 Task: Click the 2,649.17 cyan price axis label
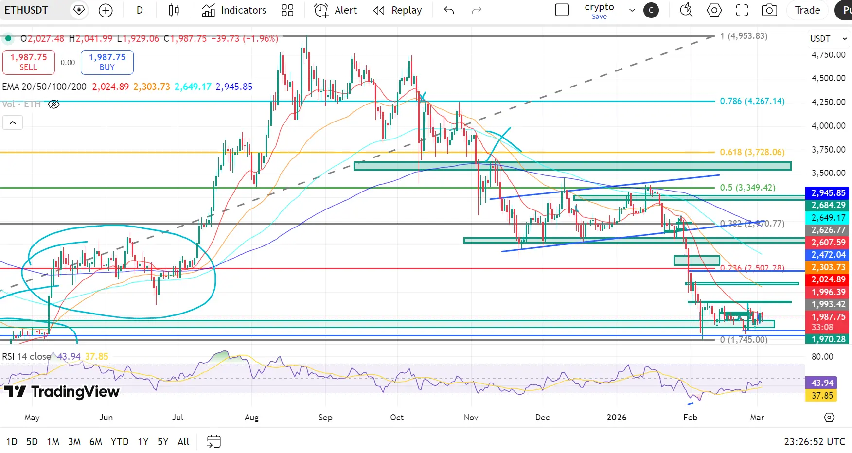pyautogui.click(x=828, y=218)
